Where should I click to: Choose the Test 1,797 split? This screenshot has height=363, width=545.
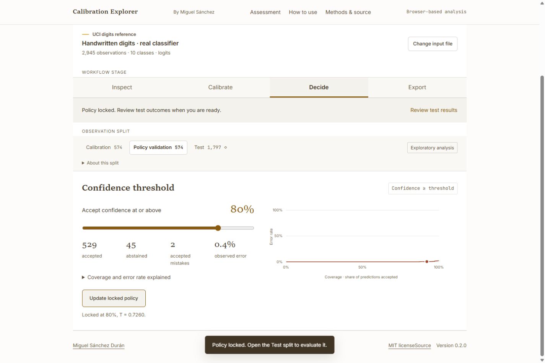click(210, 147)
